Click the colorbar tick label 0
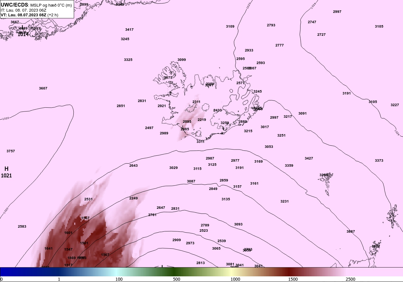 pos(2,279)
